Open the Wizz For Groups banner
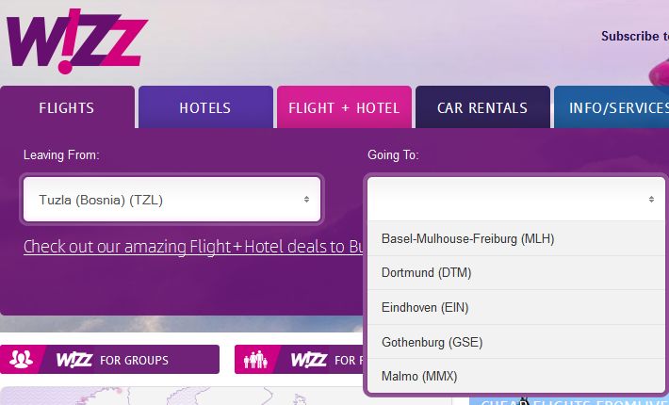669x405 pixels. pos(109,360)
